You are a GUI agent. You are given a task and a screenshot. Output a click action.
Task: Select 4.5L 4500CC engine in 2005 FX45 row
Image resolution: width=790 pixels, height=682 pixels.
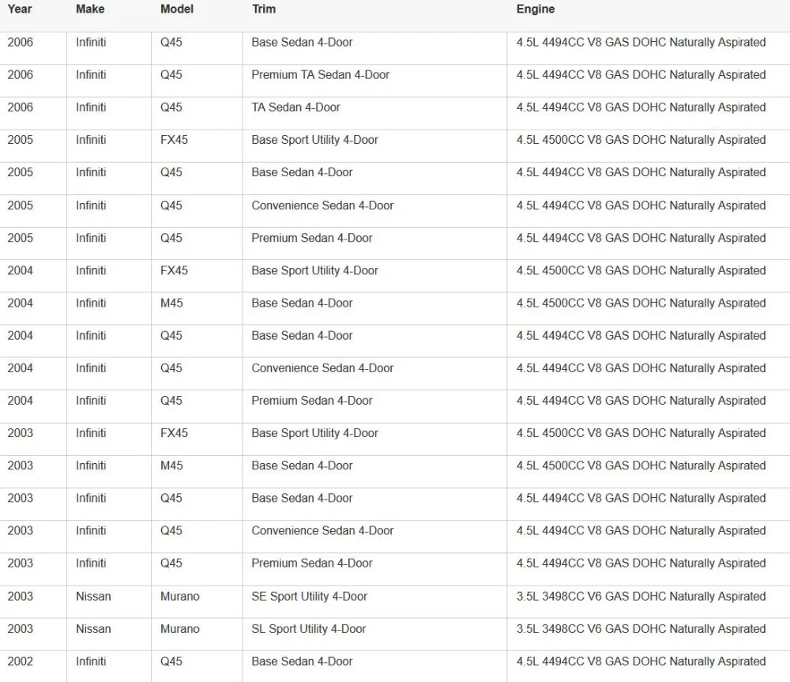pyautogui.click(x=641, y=140)
